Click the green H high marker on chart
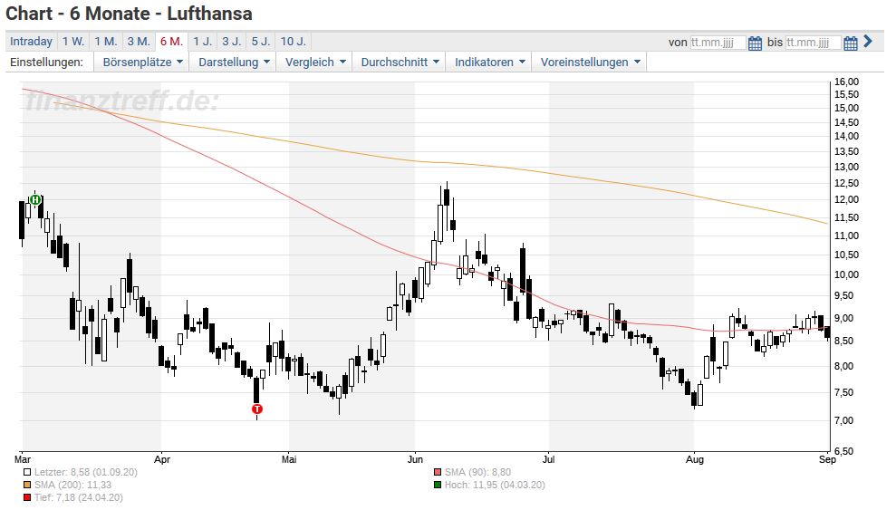The image size is (896, 510). (x=35, y=200)
